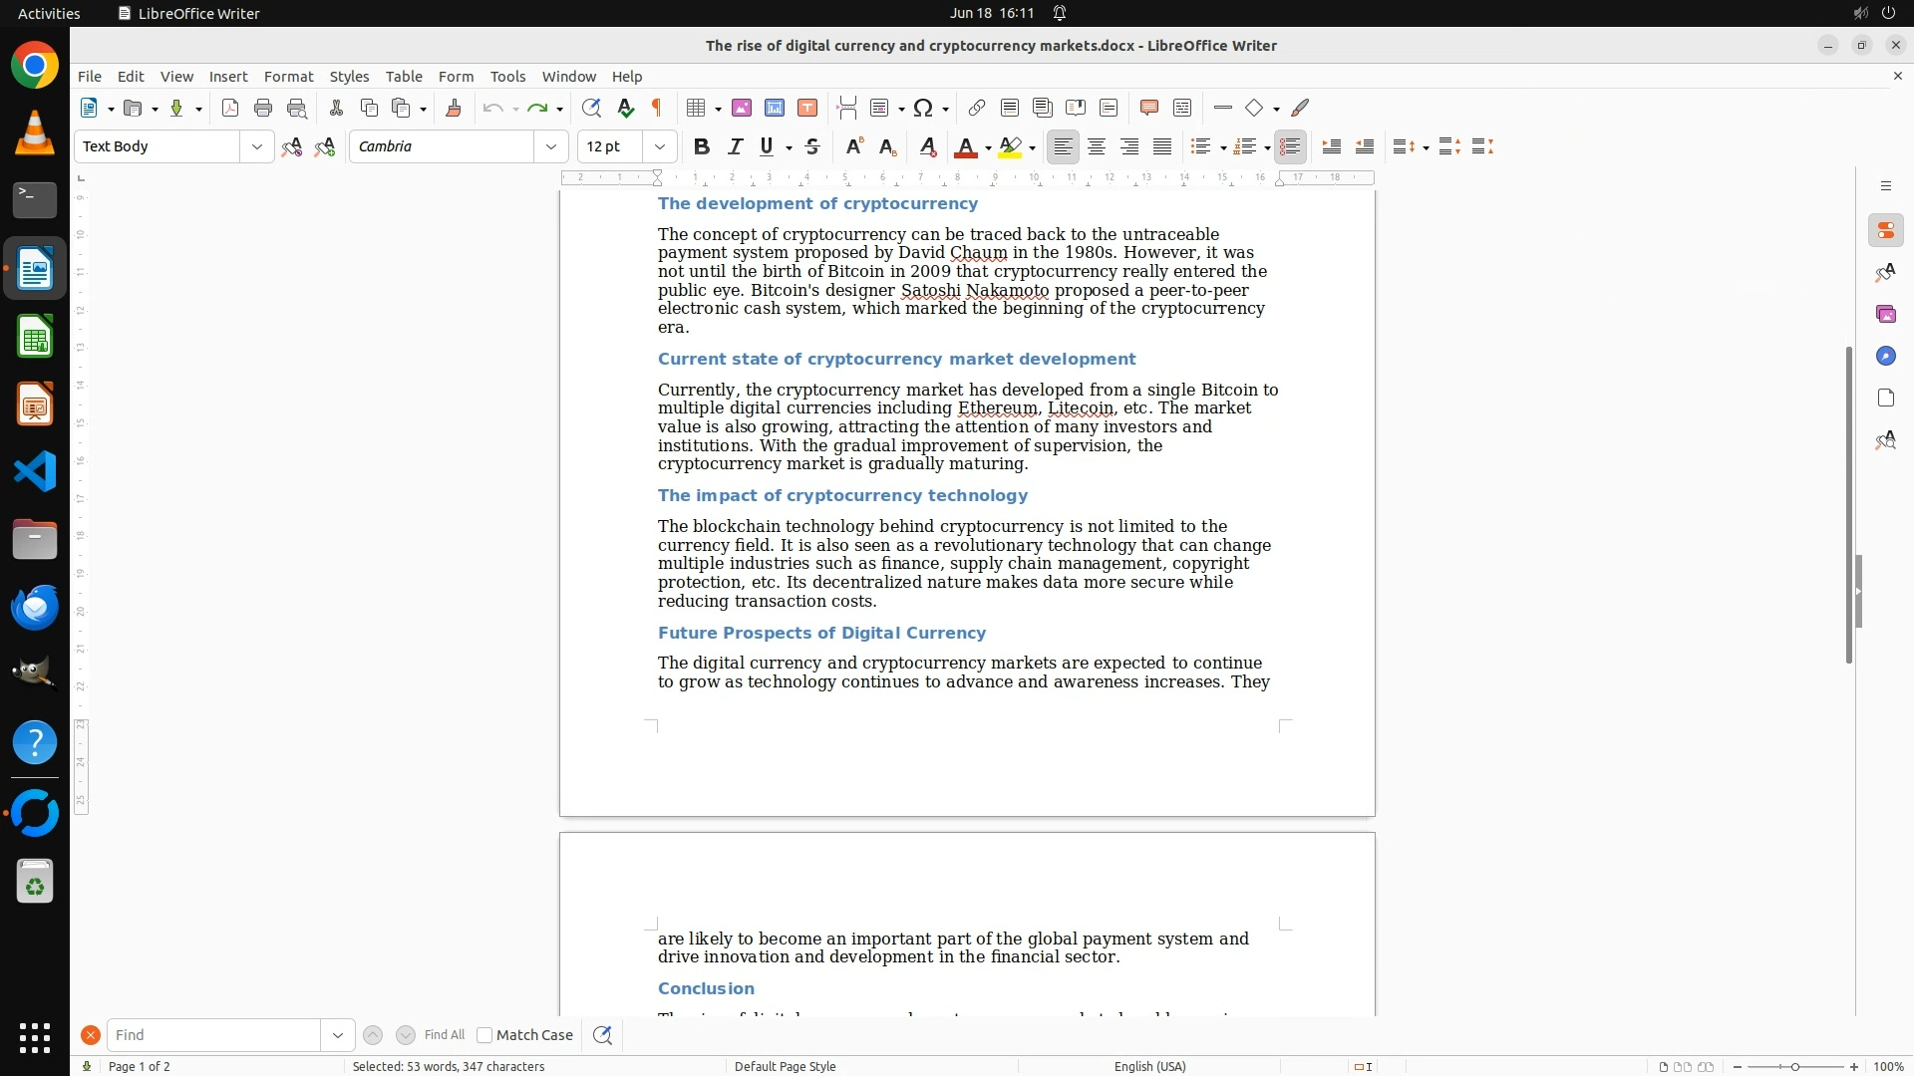Open the Format menu
Viewport: 1914px width, 1076px height.
tap(288, 77)
